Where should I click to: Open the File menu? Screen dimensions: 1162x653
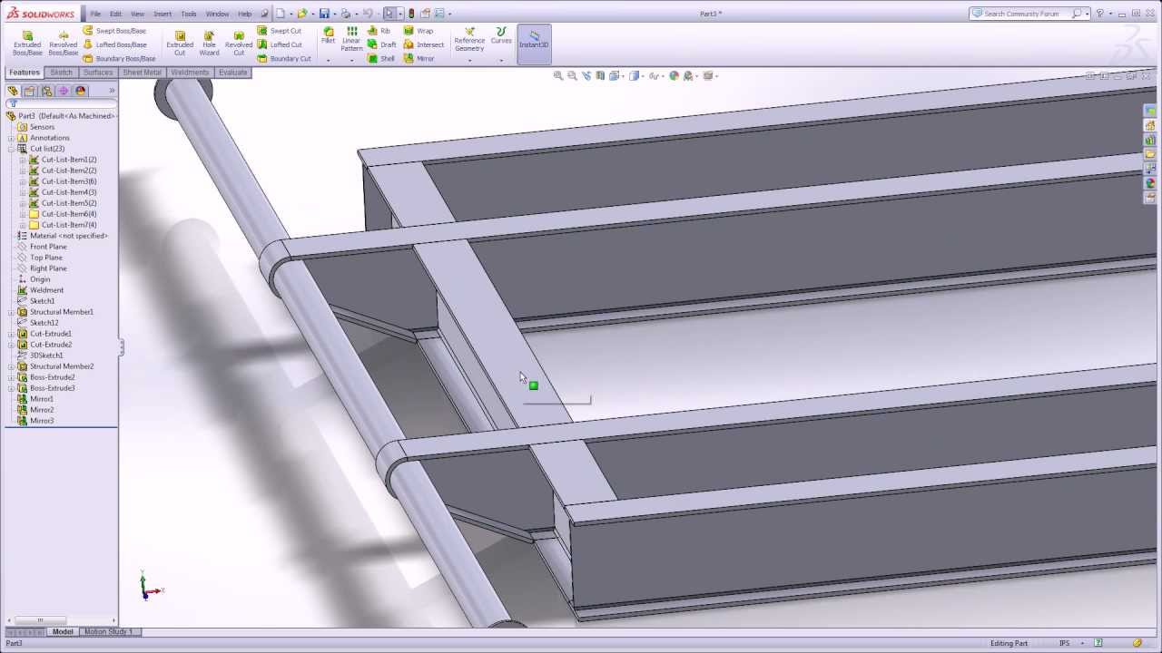tap(95, 14)
